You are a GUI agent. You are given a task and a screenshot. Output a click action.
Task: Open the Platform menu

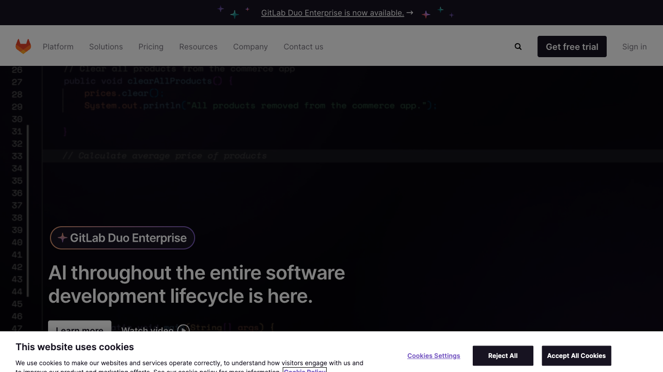pos(58,46)
